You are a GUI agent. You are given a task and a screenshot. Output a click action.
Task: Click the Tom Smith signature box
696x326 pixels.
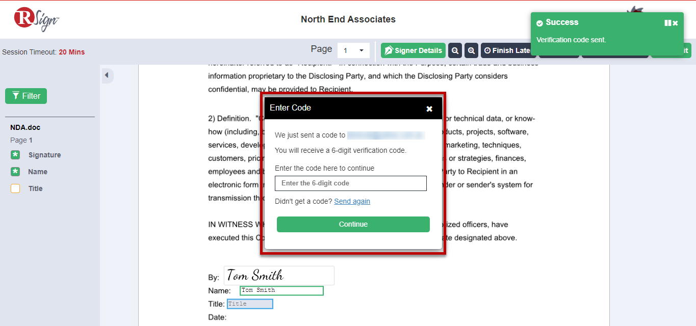tap(279, 276)
